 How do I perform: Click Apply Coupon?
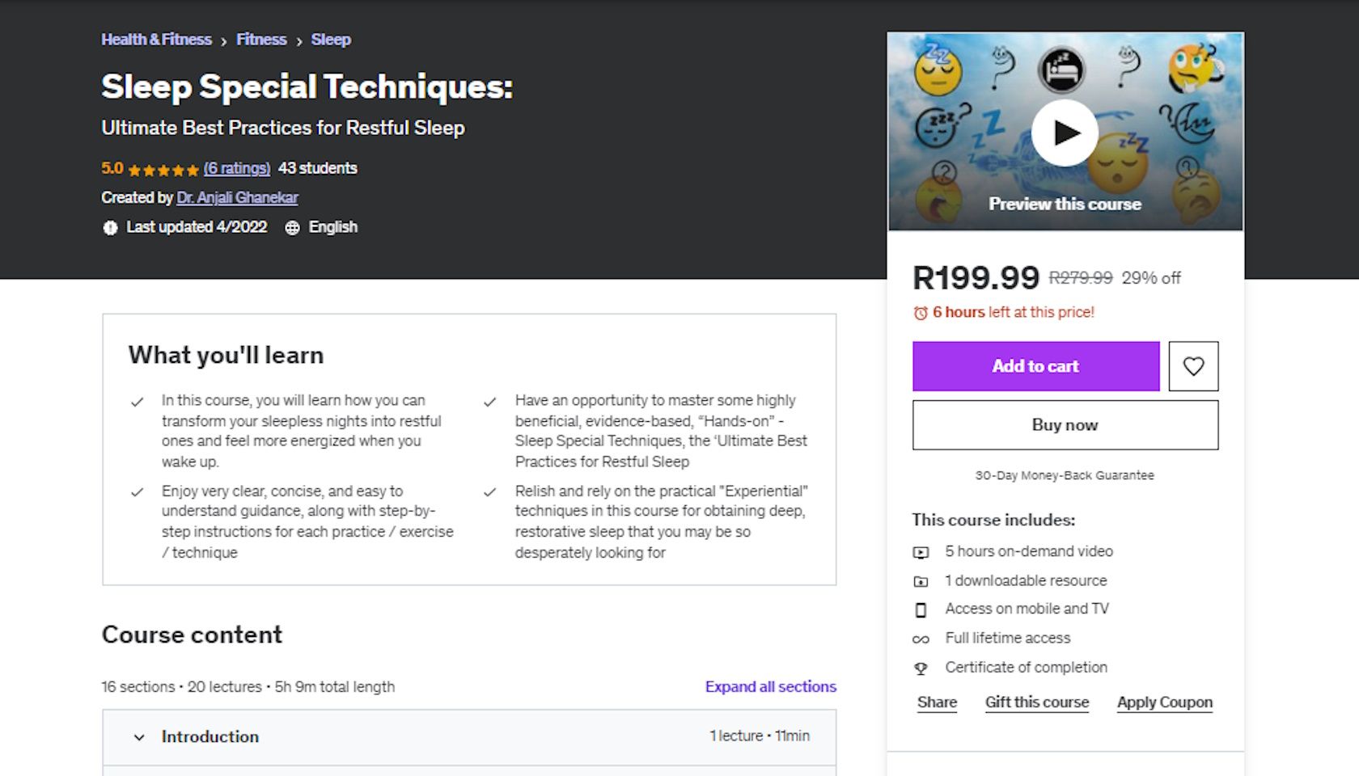pyautogui.click(x=1164, y=702)
